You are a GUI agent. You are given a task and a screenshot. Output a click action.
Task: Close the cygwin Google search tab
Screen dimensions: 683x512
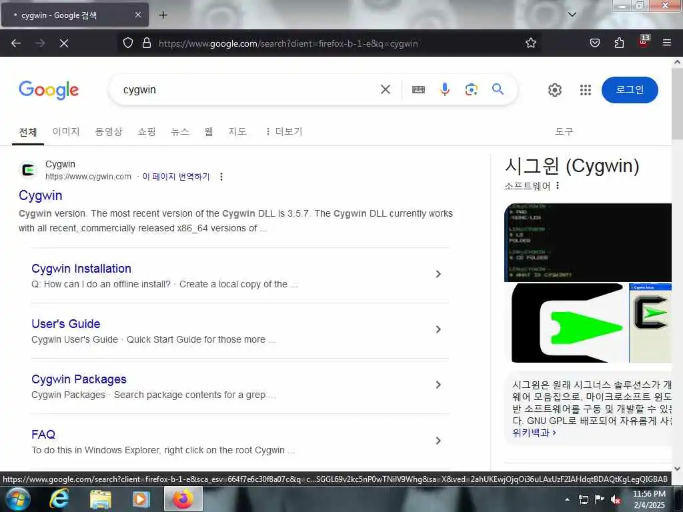point(138,15)
